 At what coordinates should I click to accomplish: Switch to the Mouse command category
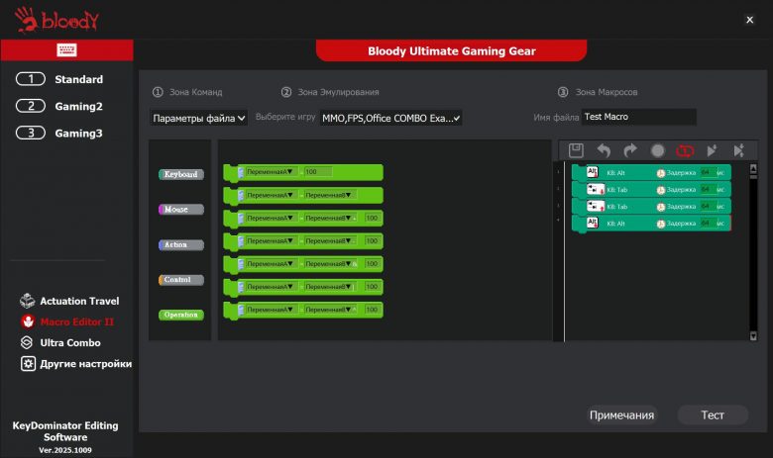pos(181,209)
